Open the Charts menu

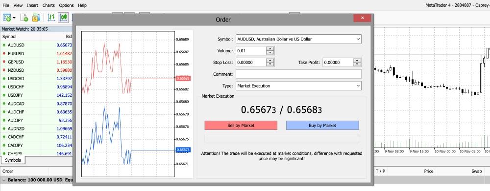pos(49,5)
